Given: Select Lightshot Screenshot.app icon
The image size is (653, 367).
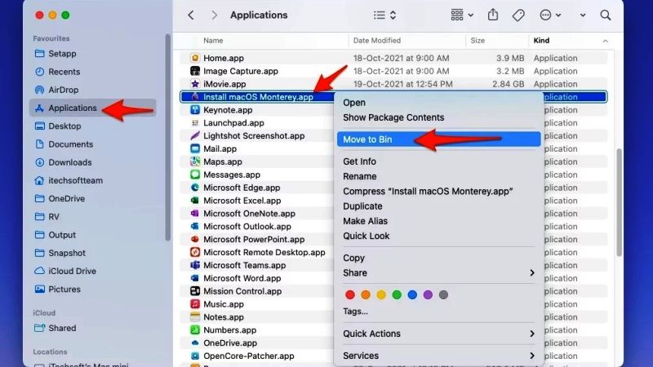Looking at the screenshot, I should (x=194, y=135).
